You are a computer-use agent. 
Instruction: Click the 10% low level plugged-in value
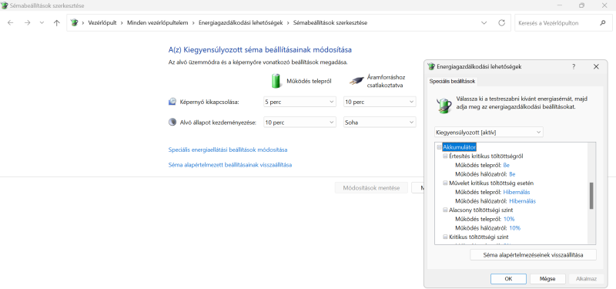(x=514, y=228)
